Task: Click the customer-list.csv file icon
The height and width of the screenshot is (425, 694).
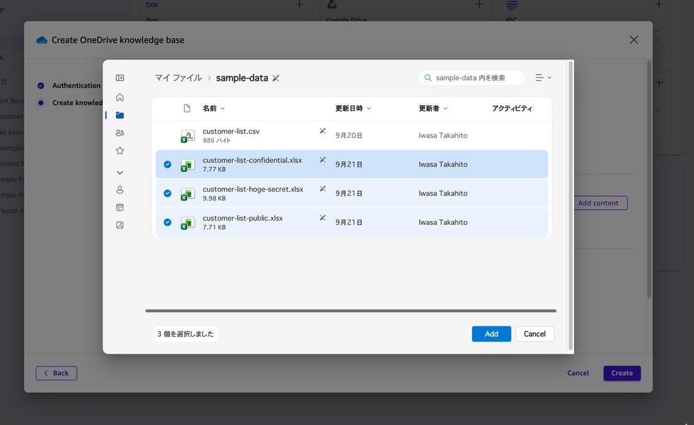Action: pos(188,136)
